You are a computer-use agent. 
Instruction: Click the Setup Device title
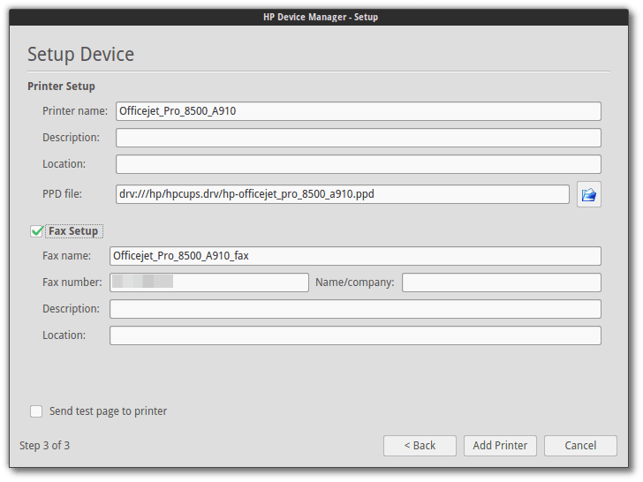pyautogui.click(x=80, y=54)
